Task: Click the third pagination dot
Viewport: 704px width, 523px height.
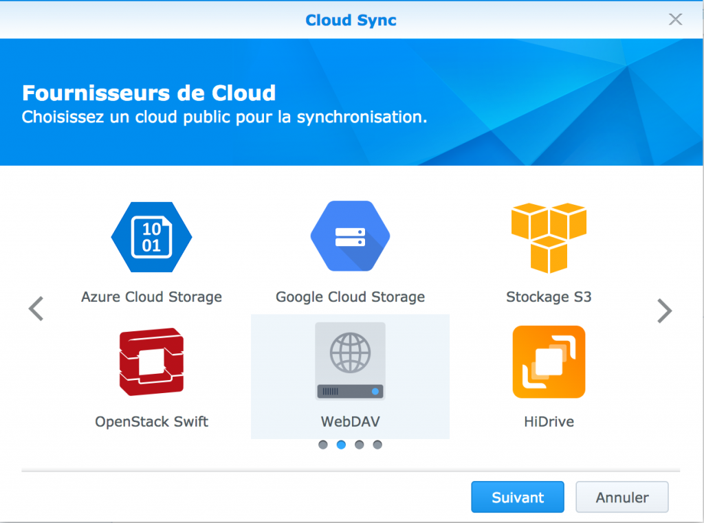Action: coord(359,445)
